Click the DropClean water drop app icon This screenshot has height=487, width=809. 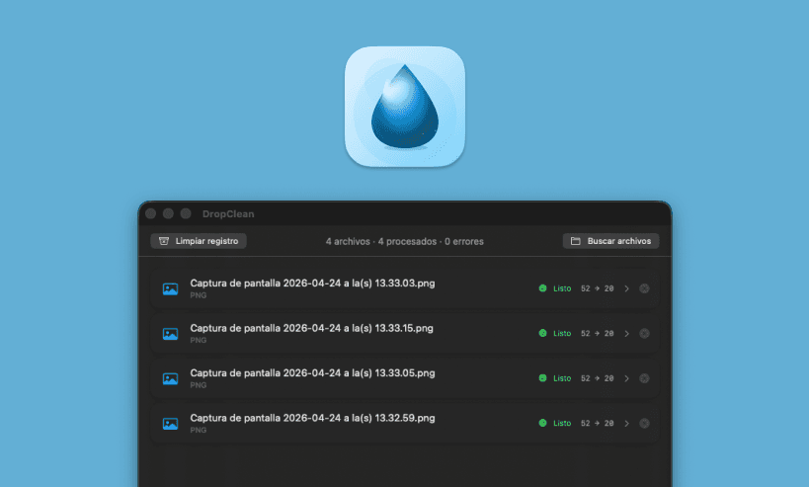pos(405,107)
